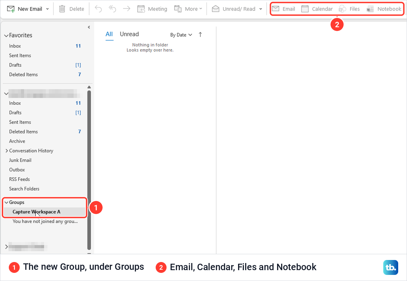This screenshot has width=407, height=281.
Task: Select the Capture Workspace A group
Action: pyautogui.click(x=44, y=212)
